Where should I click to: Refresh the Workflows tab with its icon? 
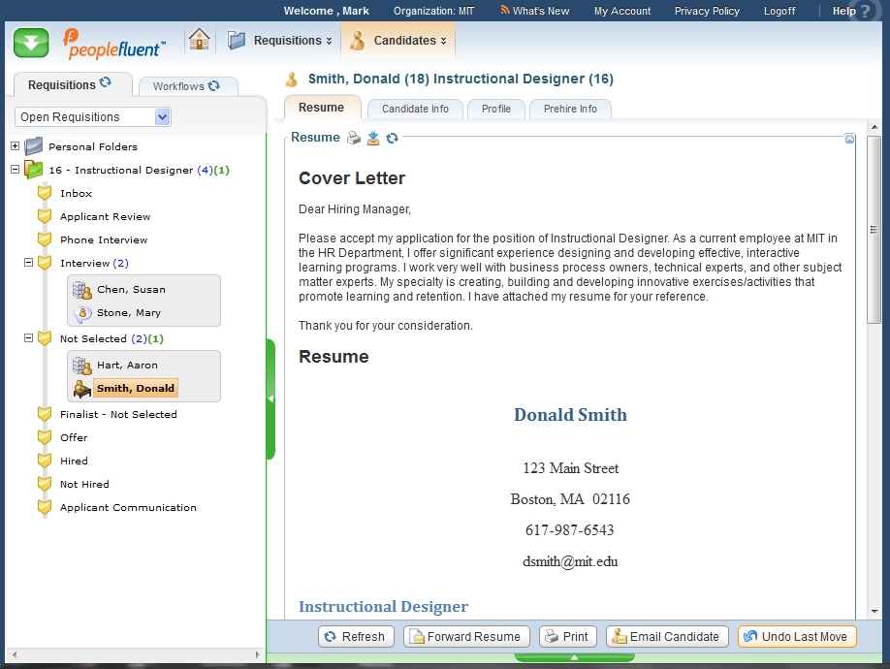[x=214, y=85]
